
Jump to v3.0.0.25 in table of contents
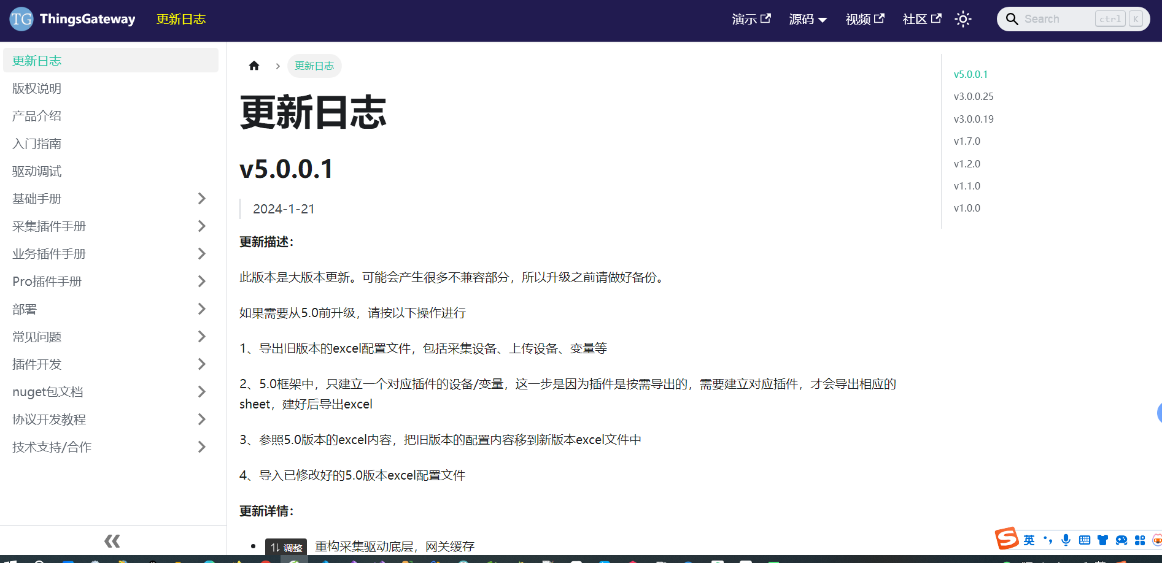click(x=974, y=96)
